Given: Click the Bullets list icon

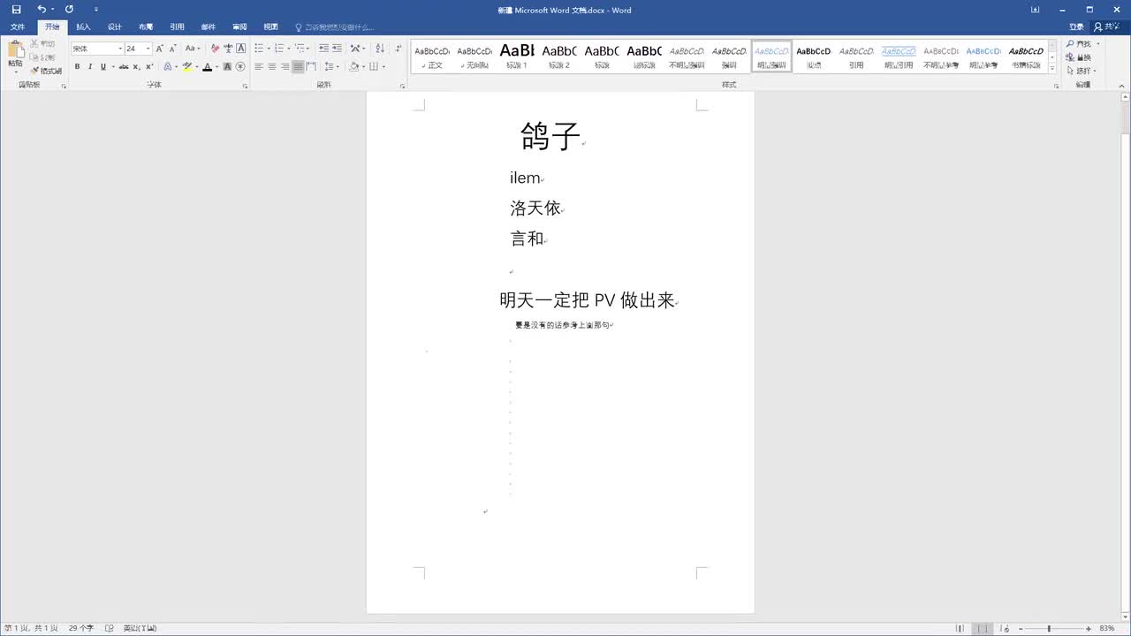Looking at the screenshot, I should tap(260, 49).
